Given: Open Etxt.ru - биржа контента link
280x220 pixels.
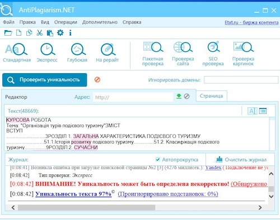Looking at the screenshot, I should coord(251,22).
